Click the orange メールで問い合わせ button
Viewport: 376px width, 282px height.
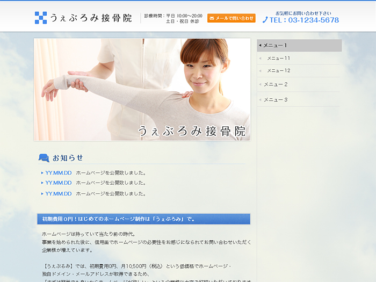231,18
